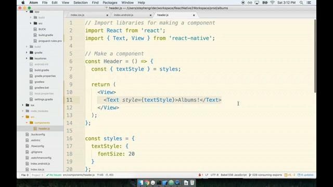
Task: Select .watchmanconfig in the tree
Action: tap(41, 158)
